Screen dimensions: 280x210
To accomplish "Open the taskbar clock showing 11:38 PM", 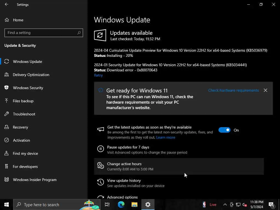I will tap(256, 205).
